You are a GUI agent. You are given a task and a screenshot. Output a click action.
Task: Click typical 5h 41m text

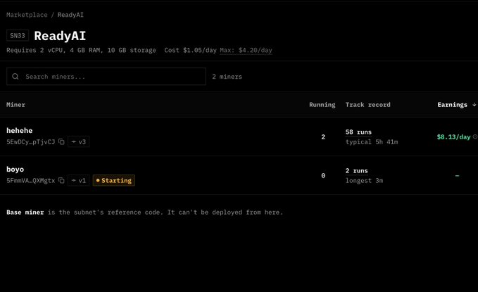pyautogui.click(x=372, y=141)
